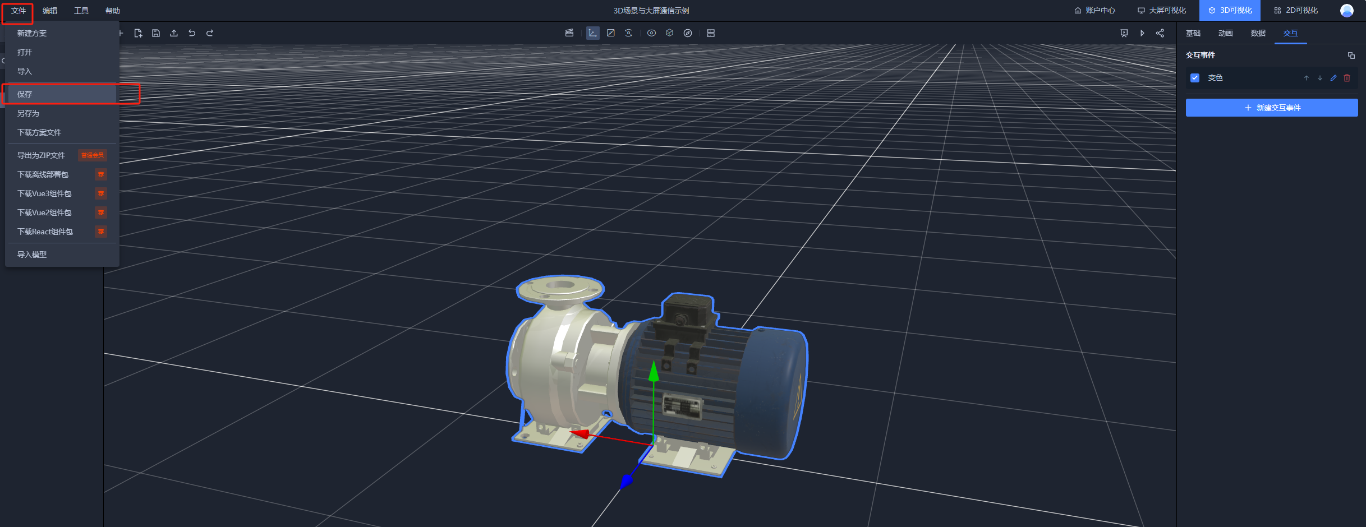Toggle the axis coordinate tool icon
The height and width of the screenshot is (527, 1366).
592,33
